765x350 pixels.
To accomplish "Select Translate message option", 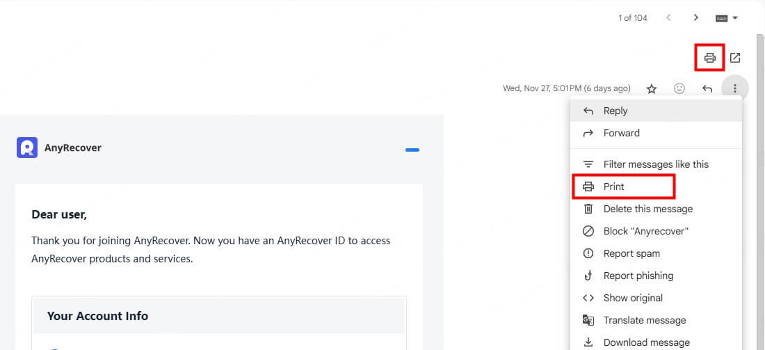I will click(x=644, y=320).
